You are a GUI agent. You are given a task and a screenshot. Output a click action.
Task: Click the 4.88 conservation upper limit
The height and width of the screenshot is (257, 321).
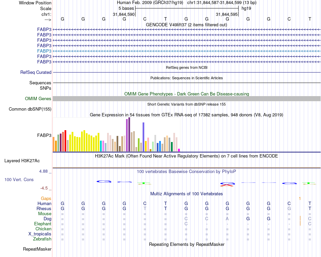coord(44,171)
